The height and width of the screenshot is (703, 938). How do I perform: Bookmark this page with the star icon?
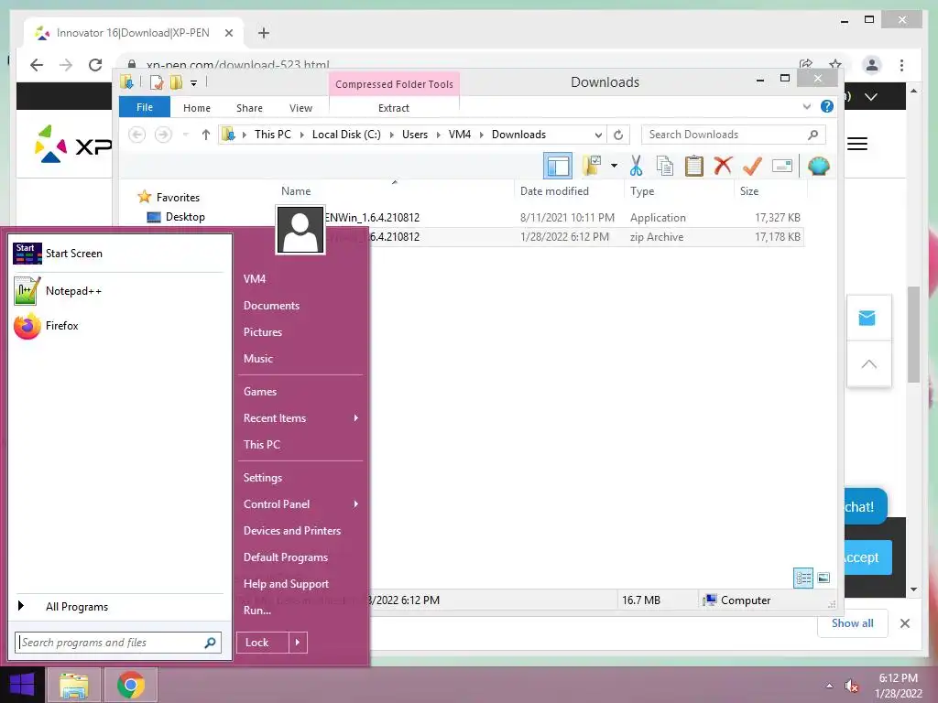(835, 65)
